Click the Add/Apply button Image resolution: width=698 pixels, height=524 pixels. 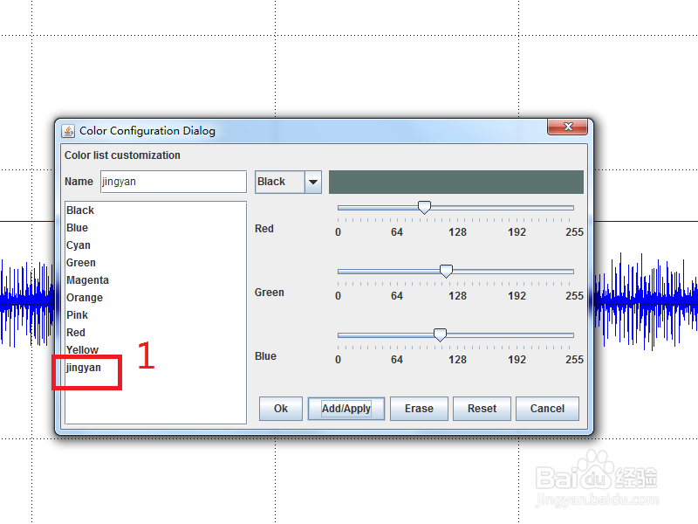346,409
